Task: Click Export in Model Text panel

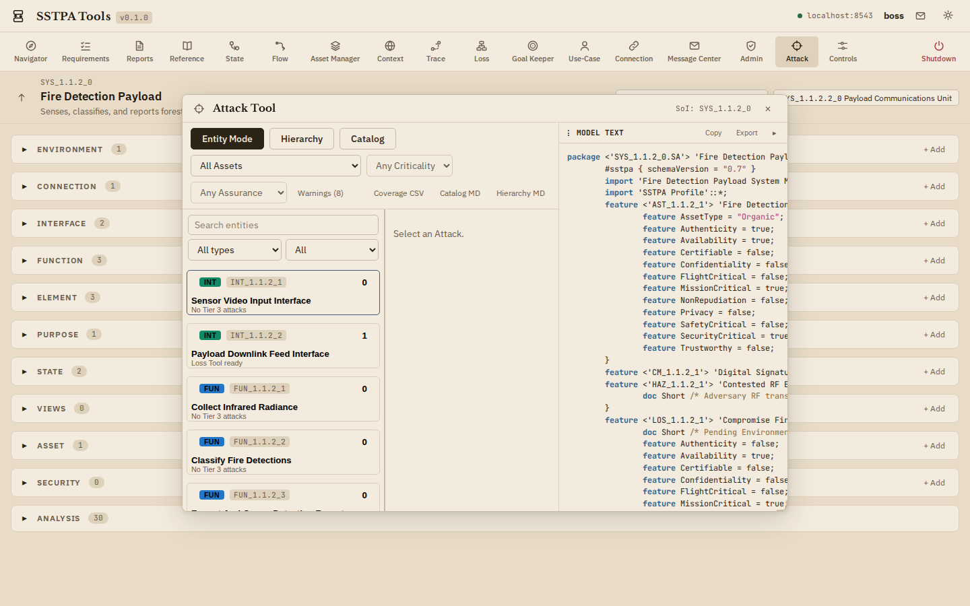Action: coord(746,133)
